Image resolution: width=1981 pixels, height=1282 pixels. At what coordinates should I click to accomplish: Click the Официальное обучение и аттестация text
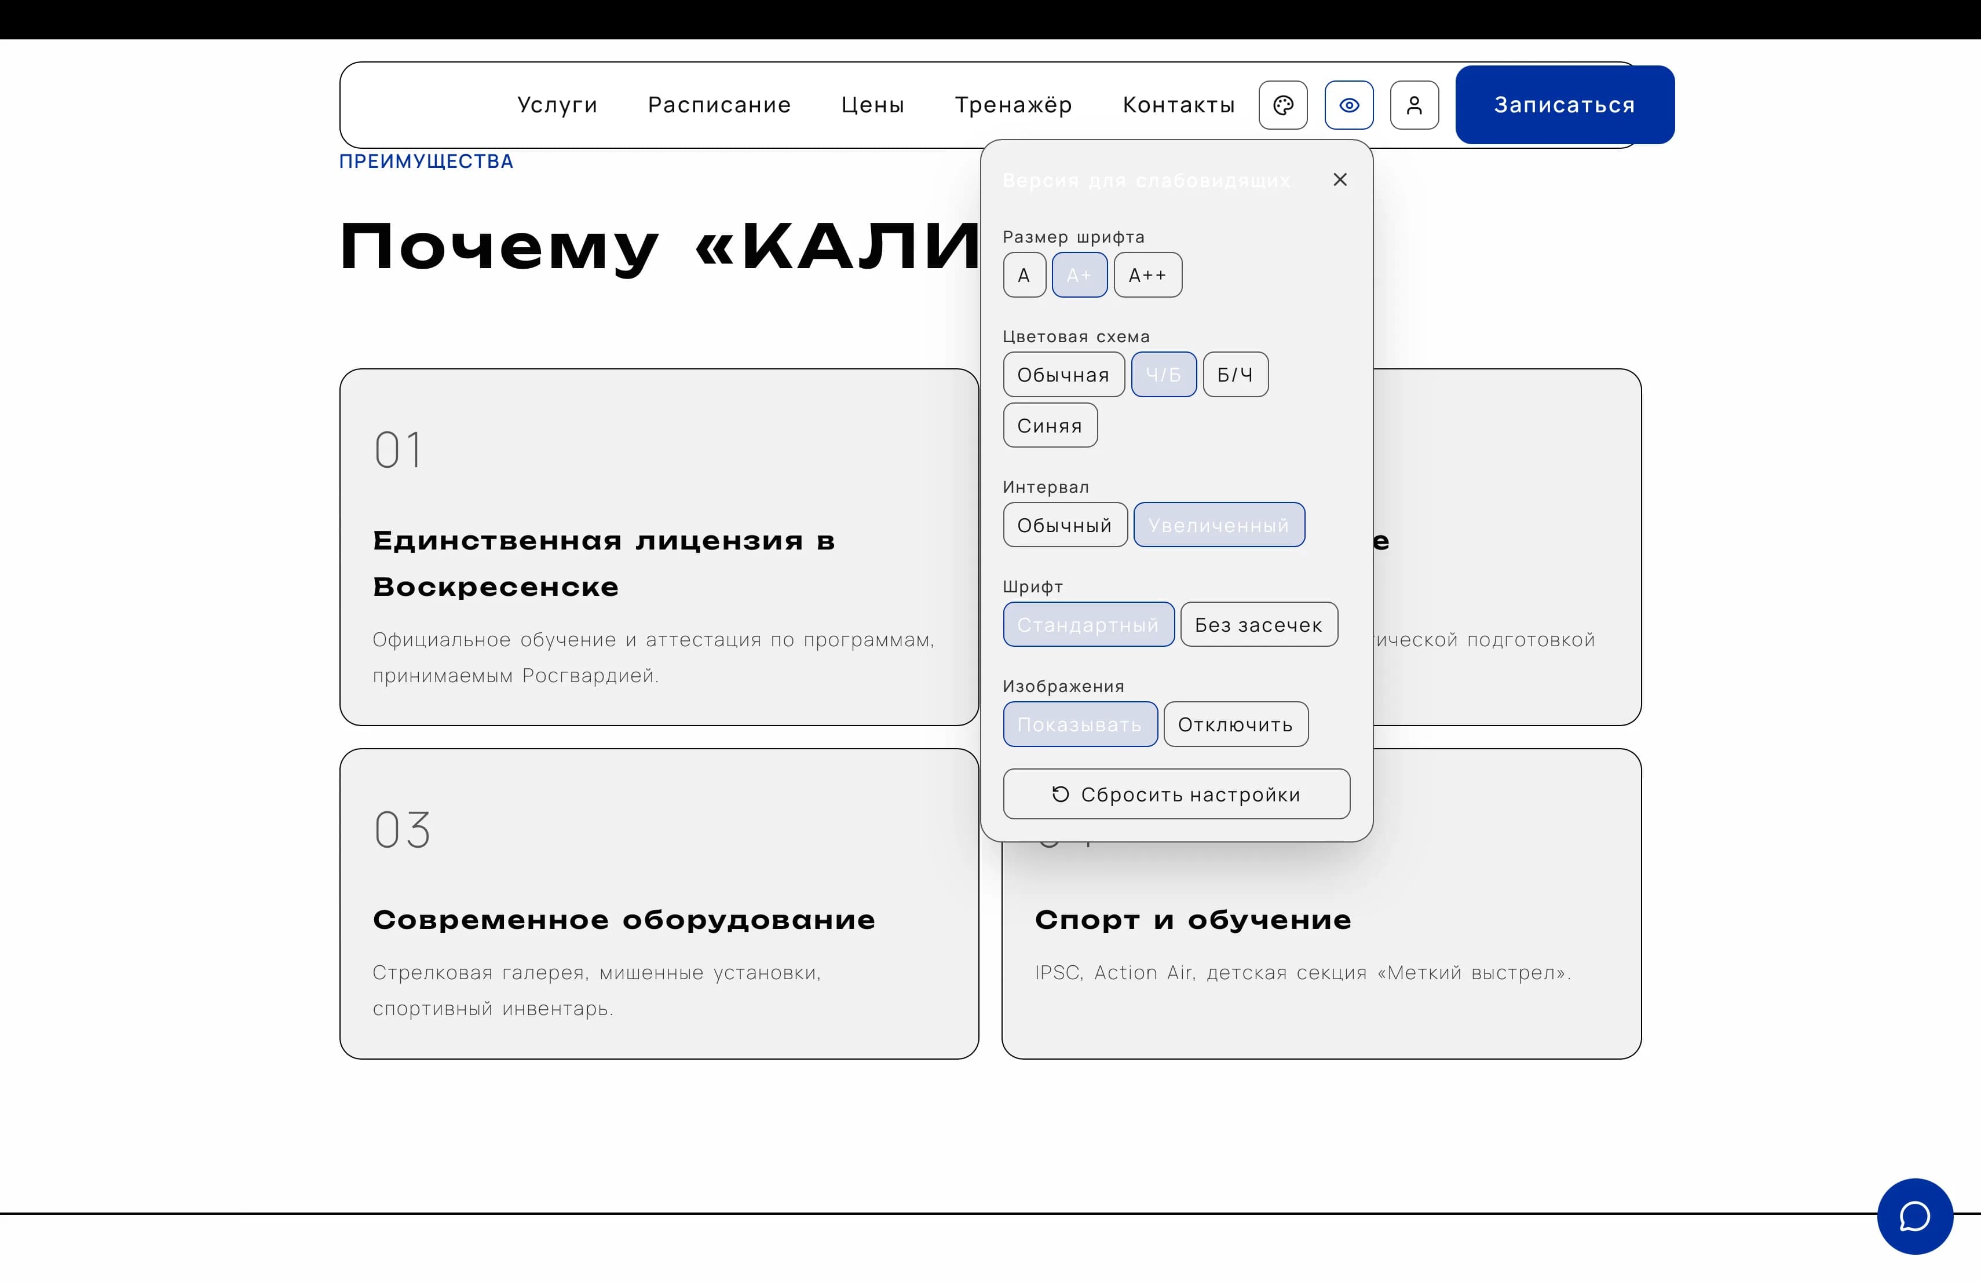coord(653,657)
